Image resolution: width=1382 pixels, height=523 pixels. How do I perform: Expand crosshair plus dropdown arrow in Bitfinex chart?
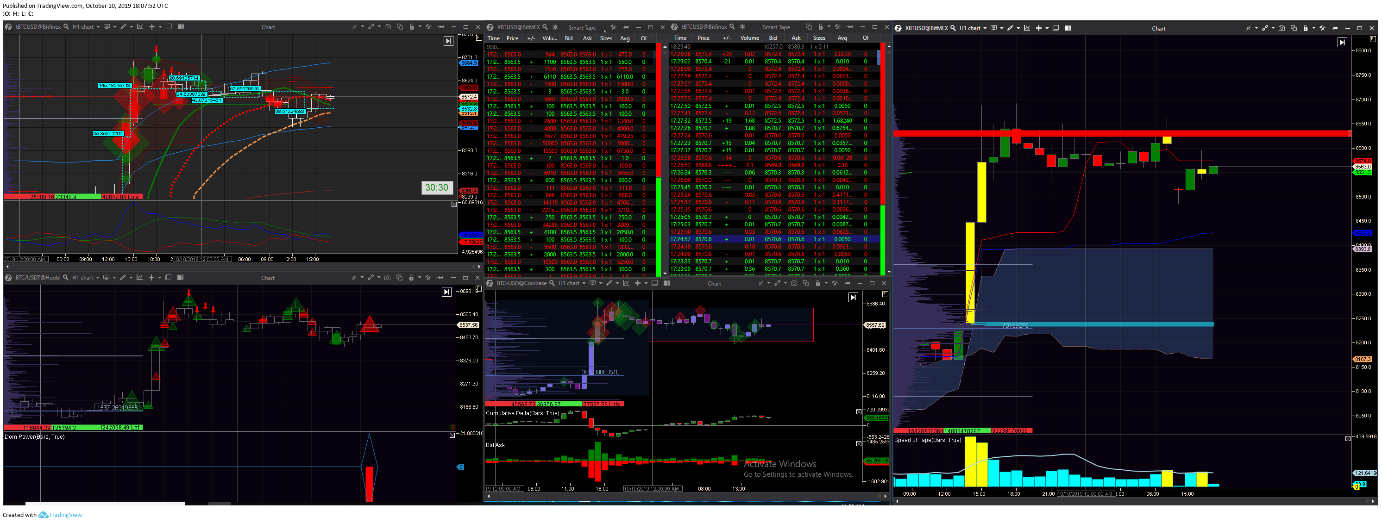tap(160, 27)
